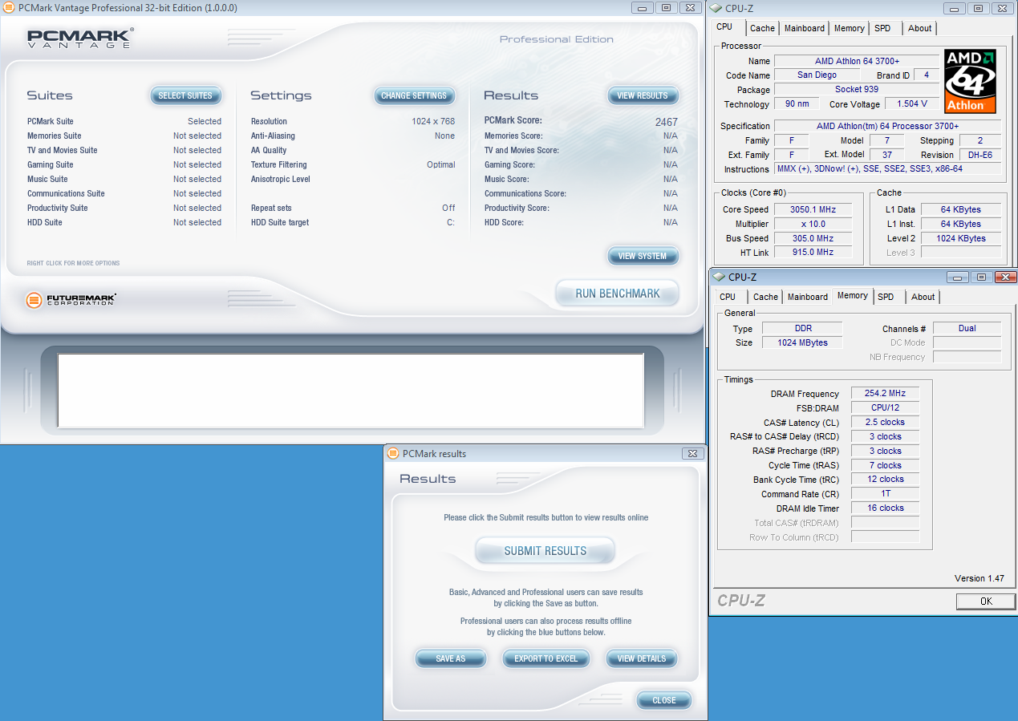This screenshot has height=721, width=1018.
Task: Click the Code Name San Diego field
Action: (x=817, y=75)
